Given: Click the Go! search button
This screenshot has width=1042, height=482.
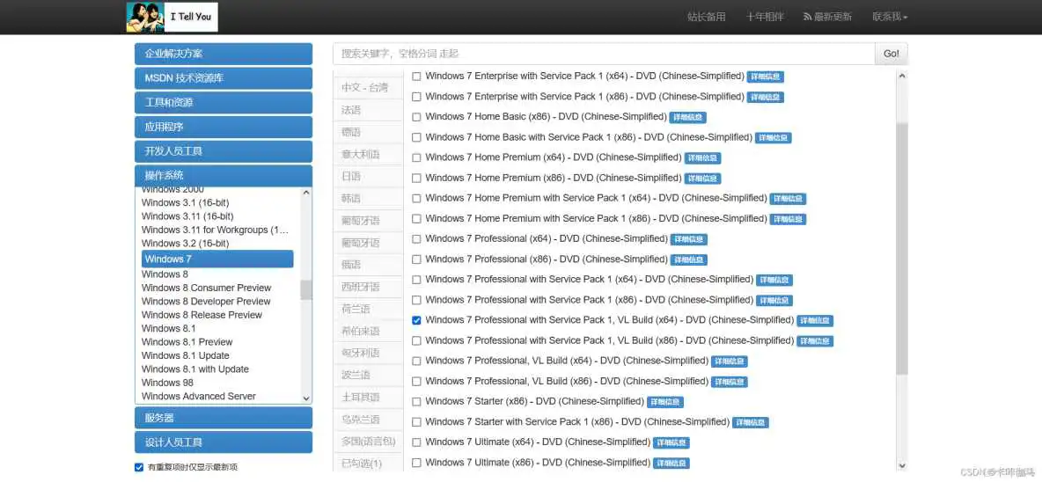Looking at the screenshot, I should coord(892,54).
